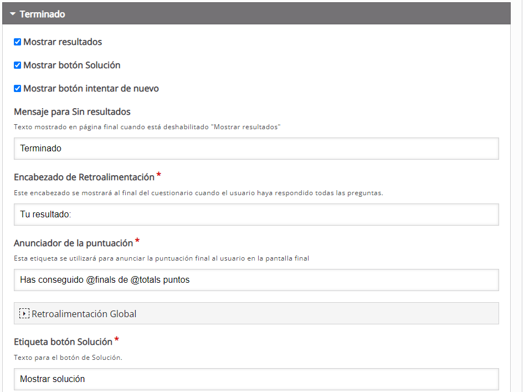Expand Retroalimentación Global triangle icon
The width and height of the screenshot is (524, 392).
click(x=24, y=313)
